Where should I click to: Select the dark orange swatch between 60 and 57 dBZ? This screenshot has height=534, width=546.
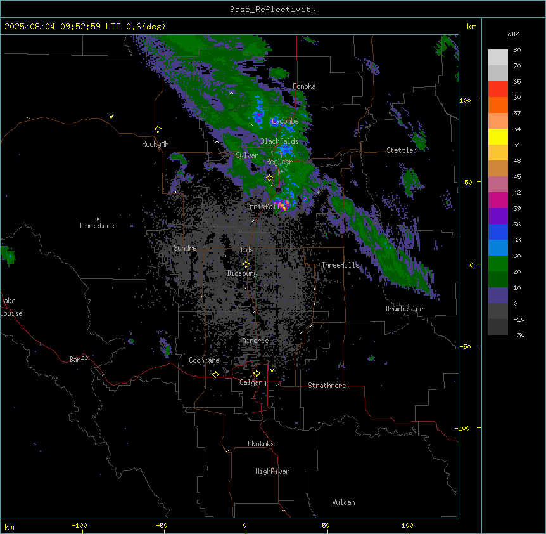click(x=498, y=105)
